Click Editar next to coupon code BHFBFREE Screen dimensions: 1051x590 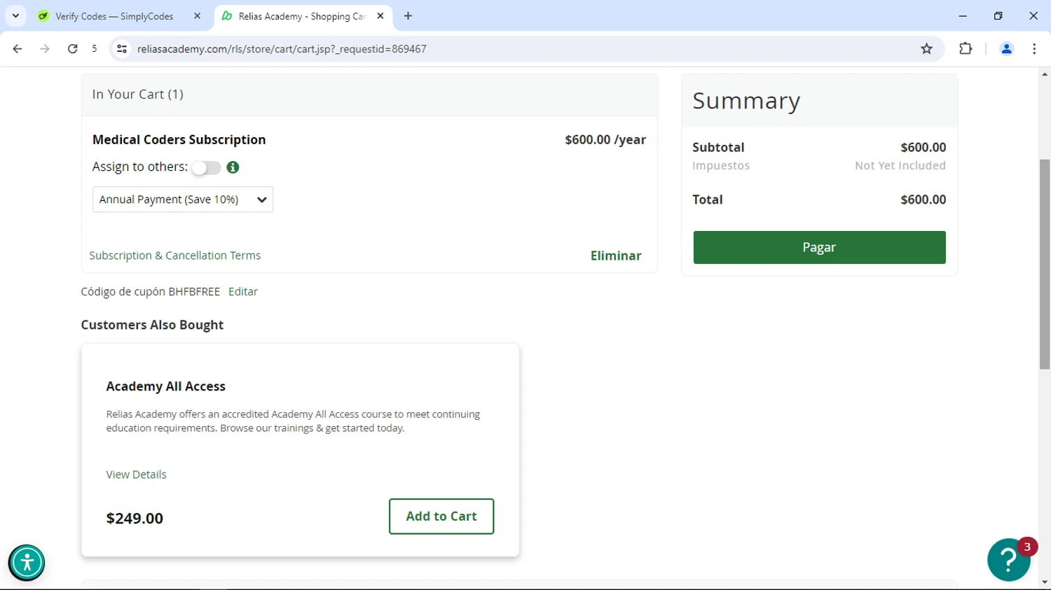(x=243, y=292)
